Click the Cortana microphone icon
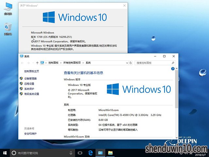This screenshot has width=209, height=157. [x=71, y=153]
